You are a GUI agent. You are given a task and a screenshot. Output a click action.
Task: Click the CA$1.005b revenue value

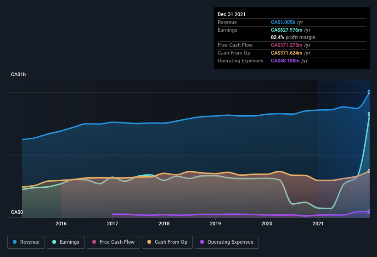click(x=283, y=22)
